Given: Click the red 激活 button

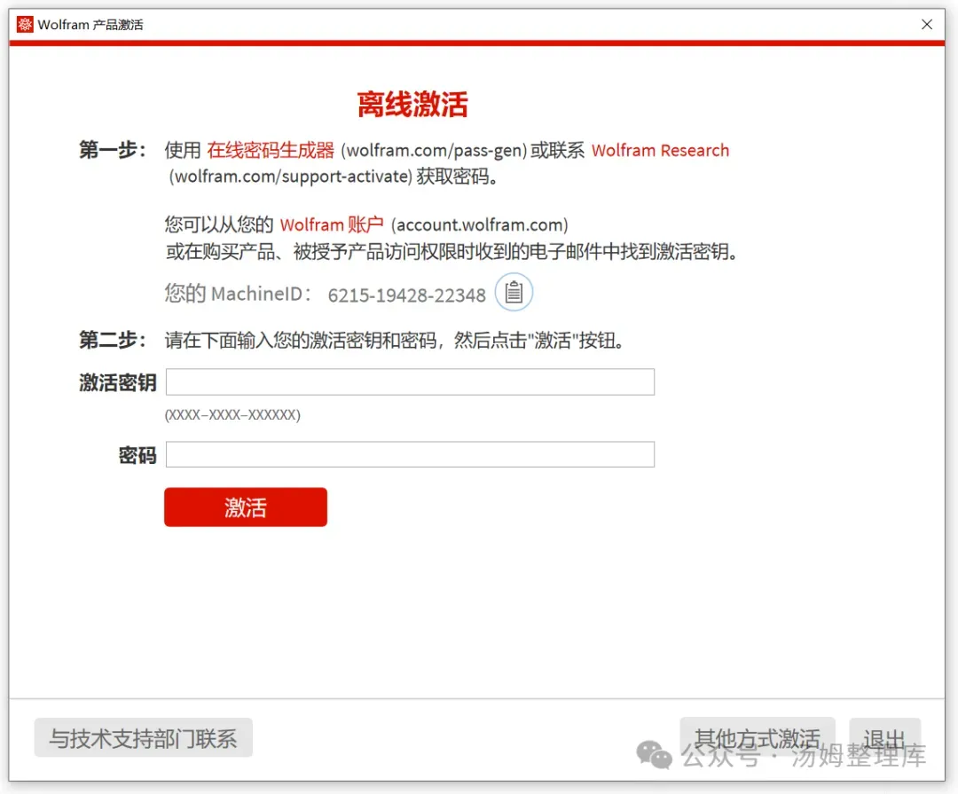Looking at the screenshot, I should click(246, 507).
